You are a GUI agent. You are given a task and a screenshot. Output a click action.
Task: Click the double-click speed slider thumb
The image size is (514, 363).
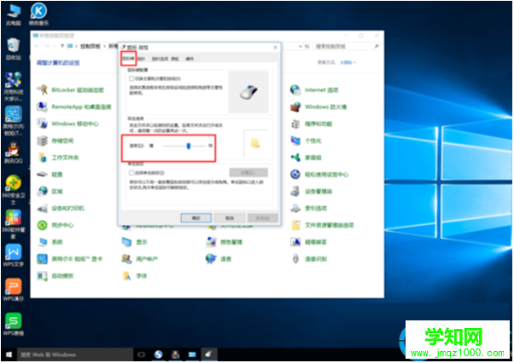189,146
